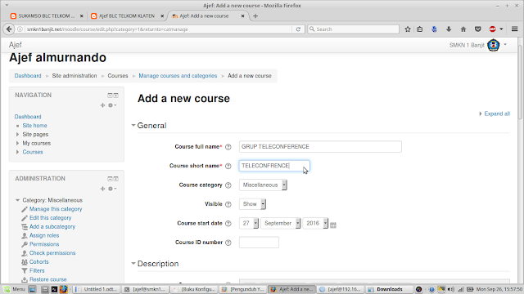Click the move icon in Administration block
The height and width of the screenshot is (294, 524).
click(102, 189)
